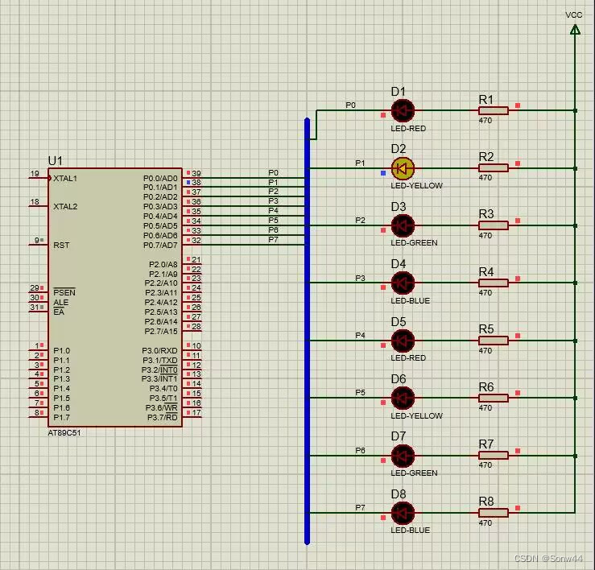Click the LED-BLUE label under D4
Image resolution: width=595 pixels, height=570 pixels.
[x=410, y=300]
